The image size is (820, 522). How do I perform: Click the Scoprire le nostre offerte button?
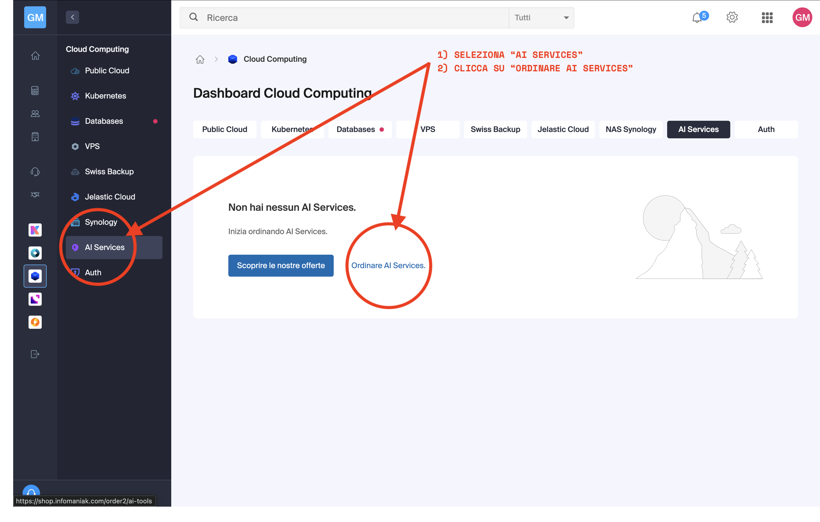[x=281, y=266]
